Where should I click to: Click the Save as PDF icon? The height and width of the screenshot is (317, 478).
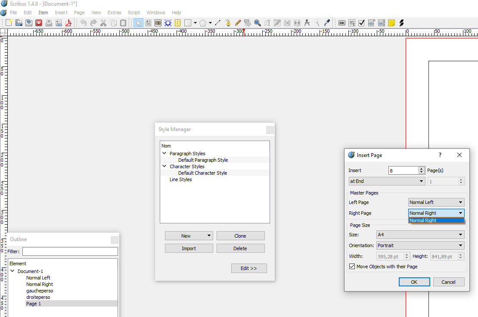click(68, 23)
